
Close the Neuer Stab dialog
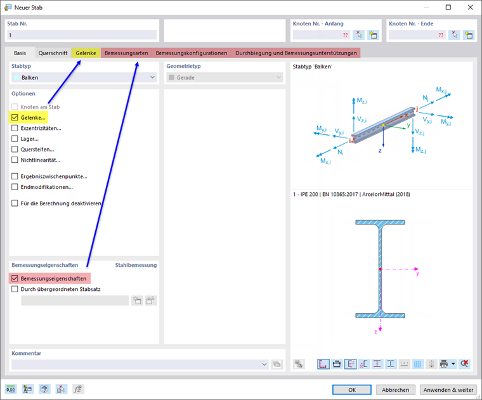(471, 7)
